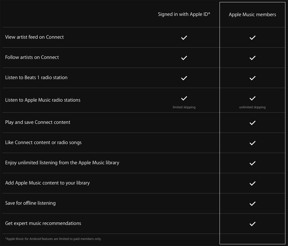Click the members checkmark for Like Connect content
This screenshot has width=288, height=246.
[x=252, y=143]
